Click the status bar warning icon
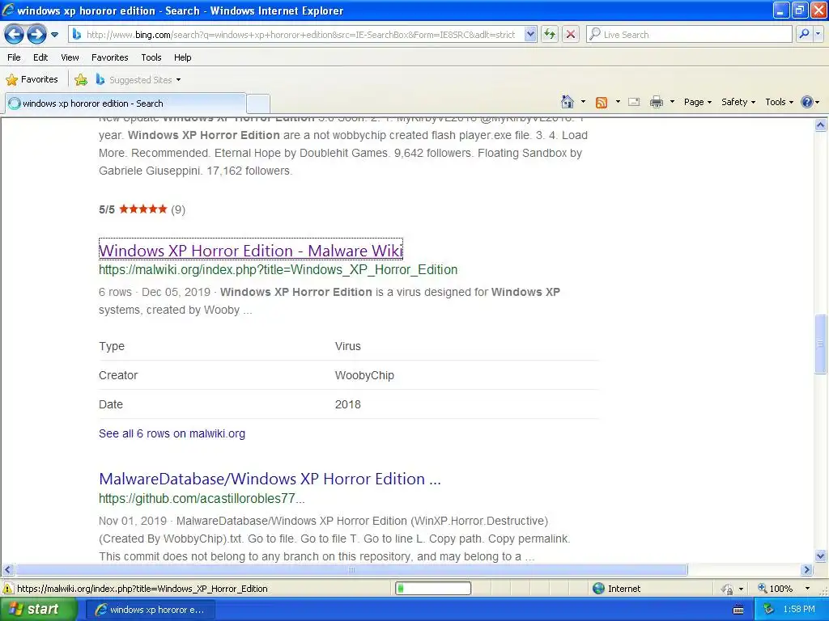This screenshot has height=621, width=829. pyautogui.click(x=8, y=589)
